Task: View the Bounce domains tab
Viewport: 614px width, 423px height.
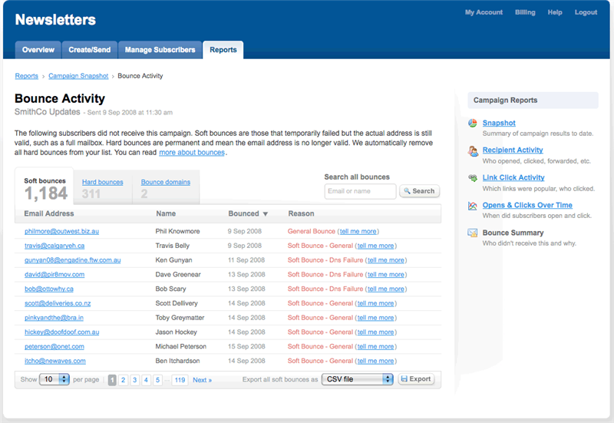Action: (165, 183)
